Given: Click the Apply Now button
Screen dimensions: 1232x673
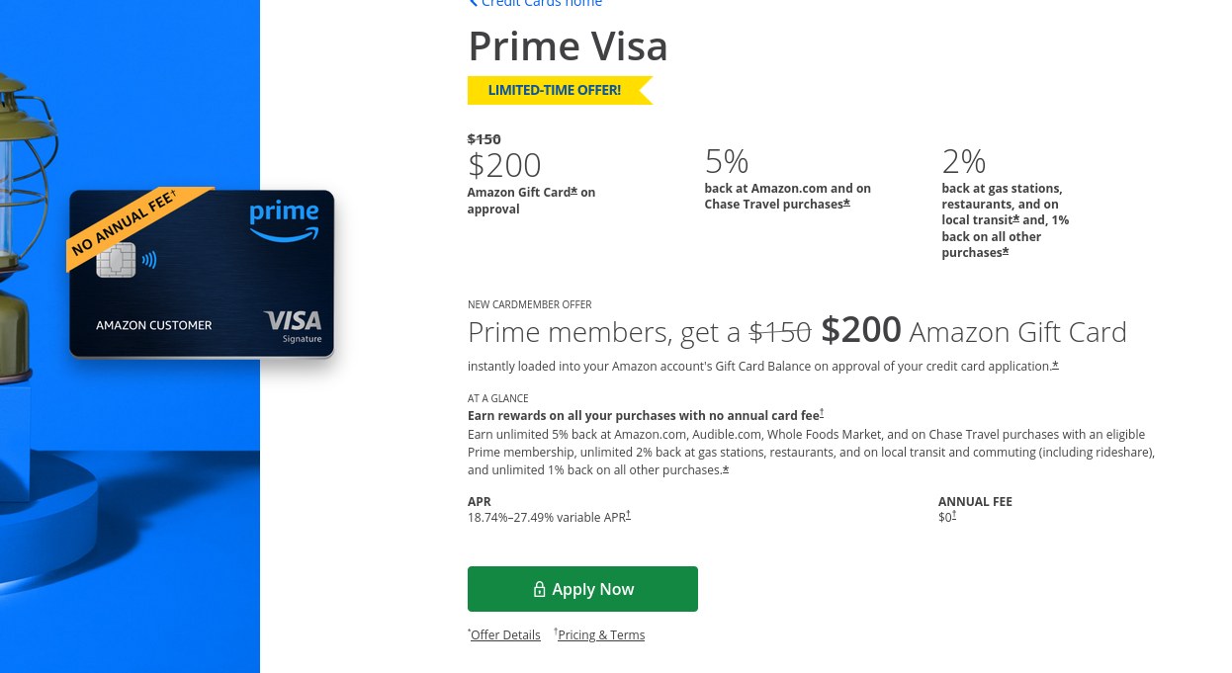Looking at the screenshot, I should point(582,589).
